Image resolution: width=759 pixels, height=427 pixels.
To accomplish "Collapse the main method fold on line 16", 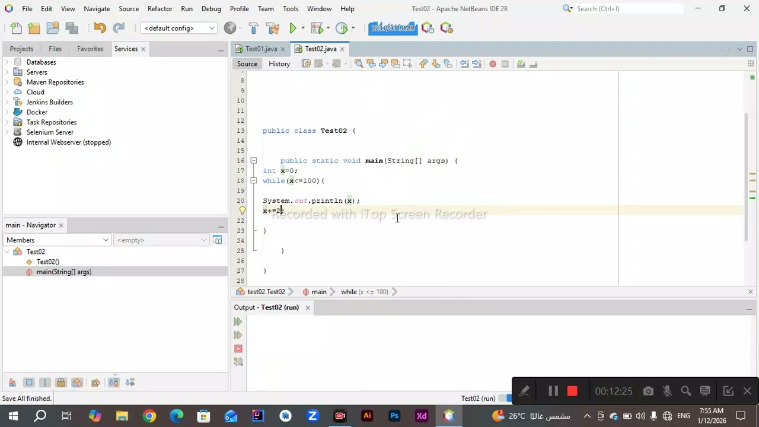I will tap(253, 161).
